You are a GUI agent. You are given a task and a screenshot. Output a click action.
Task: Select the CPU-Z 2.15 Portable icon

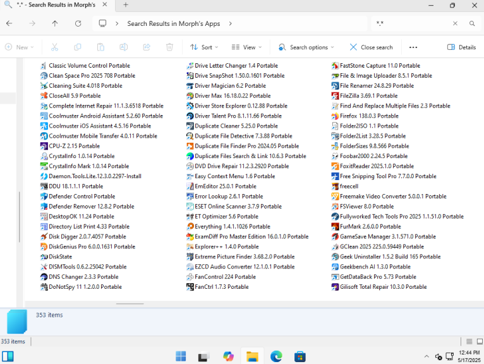coord(44,146)
